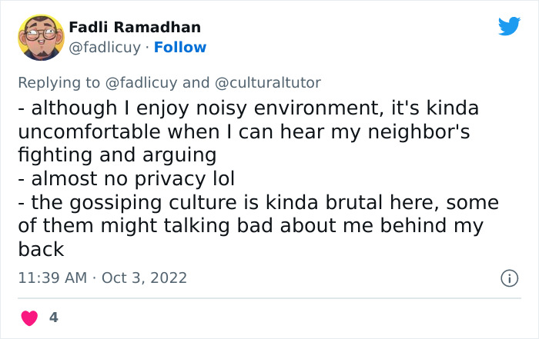The height and width of the screenshot is (339, 539).
Task: Open the Twitter info circle icon
Action: tap(508, 278)
